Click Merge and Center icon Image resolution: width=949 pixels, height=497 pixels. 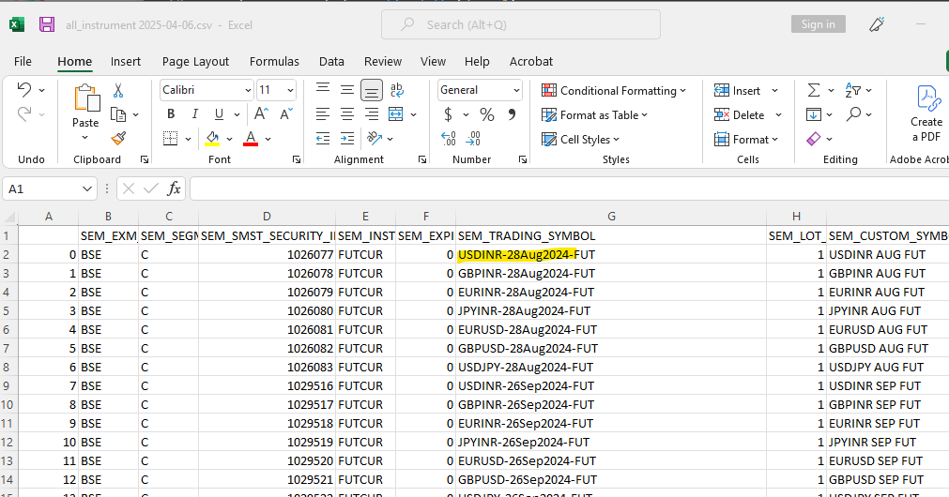click(x=396, y=113)
